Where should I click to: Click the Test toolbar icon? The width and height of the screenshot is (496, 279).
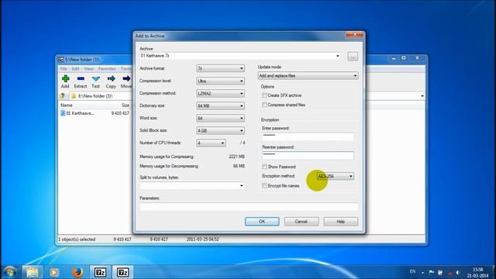[95, 81]
